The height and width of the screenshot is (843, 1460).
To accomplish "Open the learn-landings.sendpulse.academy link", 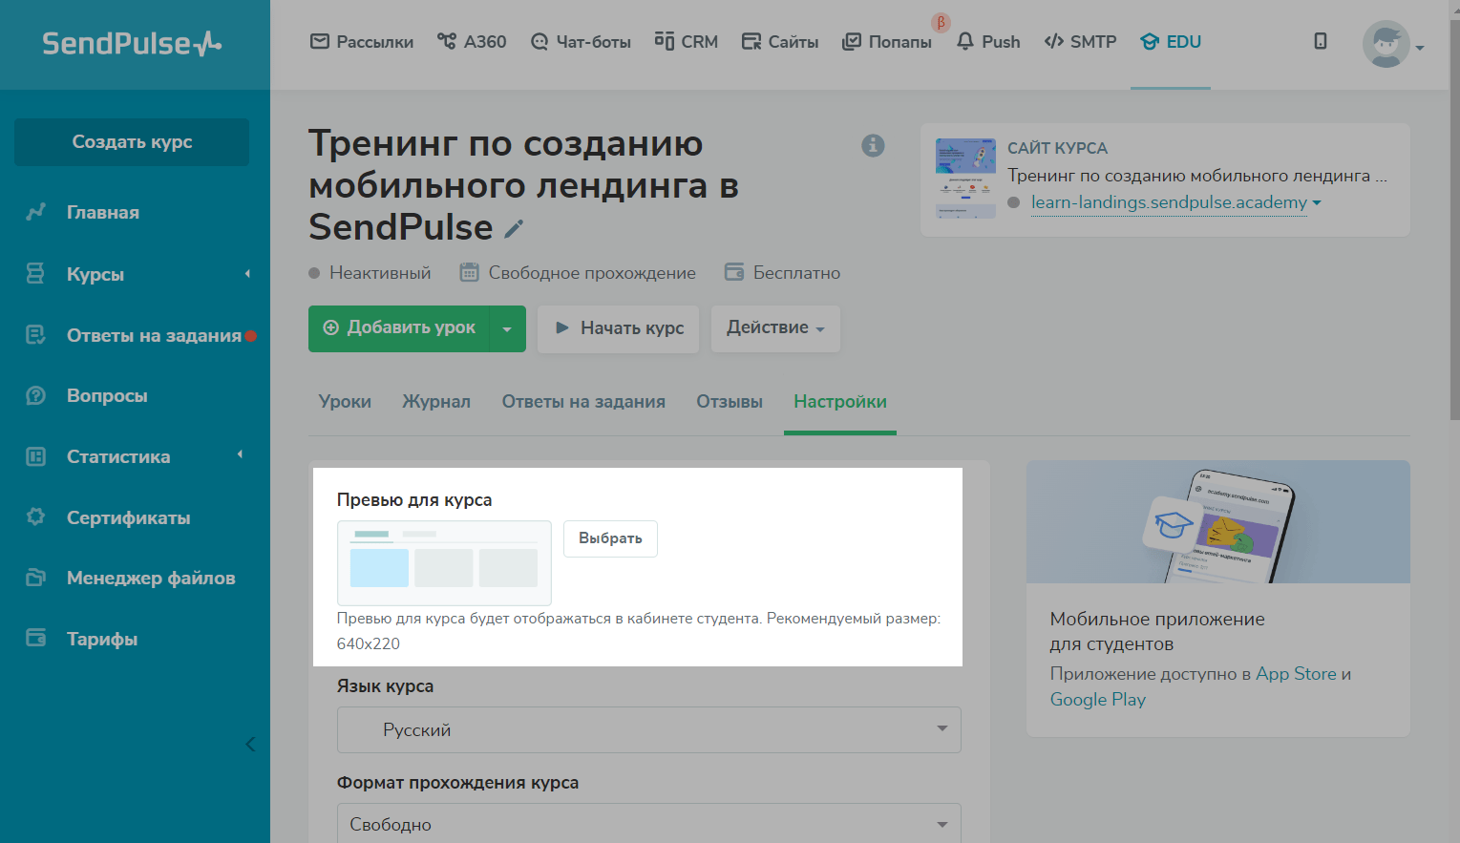I will point(1168,202).
